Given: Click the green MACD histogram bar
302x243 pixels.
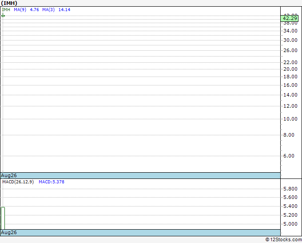Looking at the screenshot, I should (x=3, y=218).
